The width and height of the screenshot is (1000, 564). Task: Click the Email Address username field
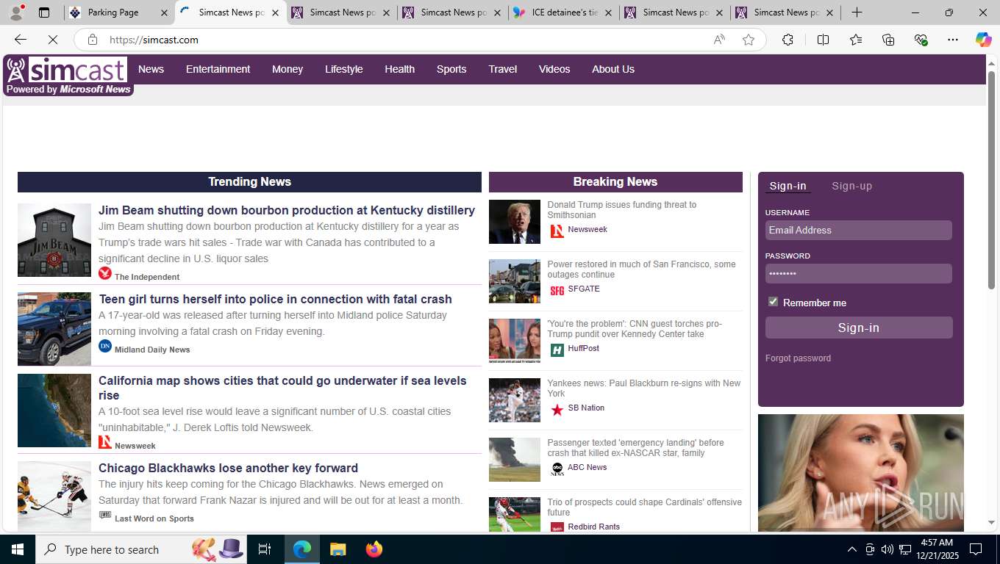coord(858,230)
